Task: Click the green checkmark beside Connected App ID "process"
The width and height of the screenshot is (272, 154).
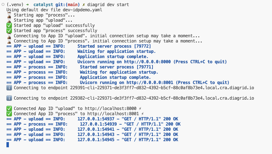Action: pos(9,114)
